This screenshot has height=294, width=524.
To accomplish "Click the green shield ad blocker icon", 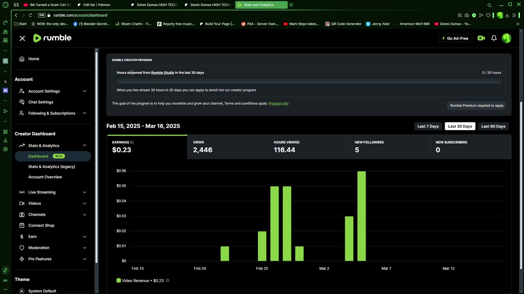I will 474,15.
